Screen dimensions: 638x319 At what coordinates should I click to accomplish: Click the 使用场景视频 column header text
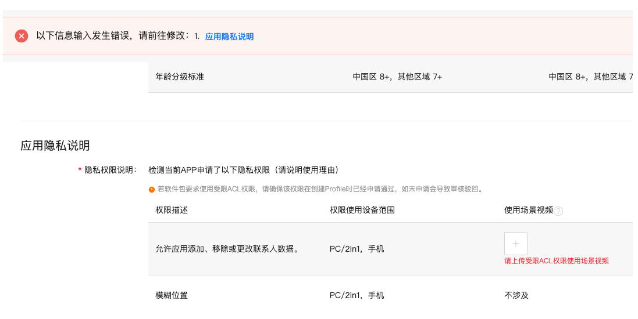coord(528,210)
